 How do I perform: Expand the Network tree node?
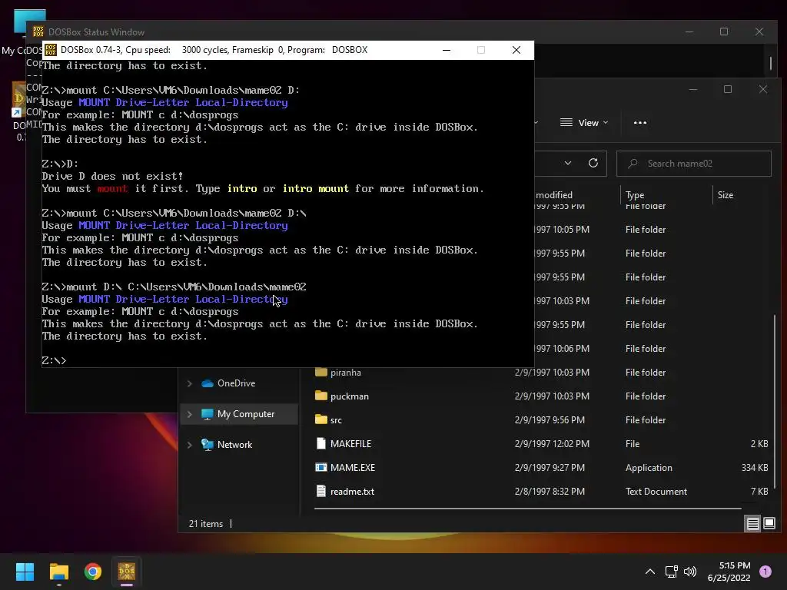(x=190, y=445)
